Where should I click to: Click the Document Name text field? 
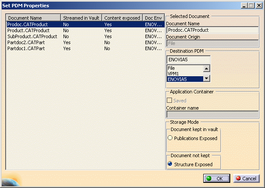212,30
